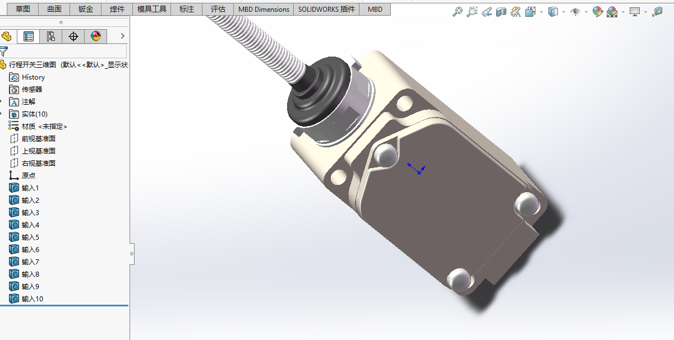Expand more manager tabs with chevron
Screen dimensions: 674x340
click(x=122, y=36)
